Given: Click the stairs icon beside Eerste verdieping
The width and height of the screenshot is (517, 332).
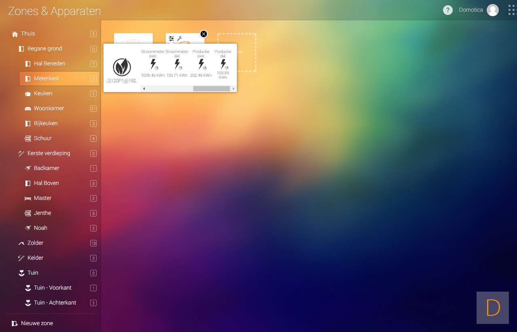Looking at the screenshot, I should tap(21, 153).
